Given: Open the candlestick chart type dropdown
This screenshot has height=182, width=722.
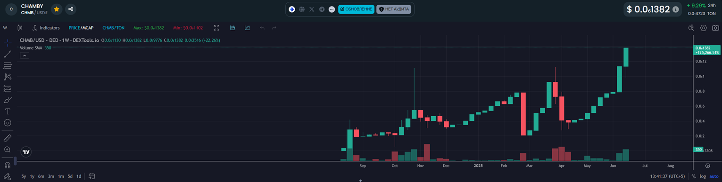Looking at the screenshot, I should pos(20,28).
